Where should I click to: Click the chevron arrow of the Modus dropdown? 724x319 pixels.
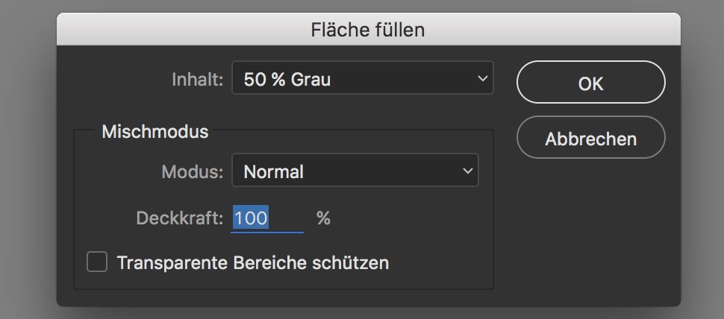point(468,171)
